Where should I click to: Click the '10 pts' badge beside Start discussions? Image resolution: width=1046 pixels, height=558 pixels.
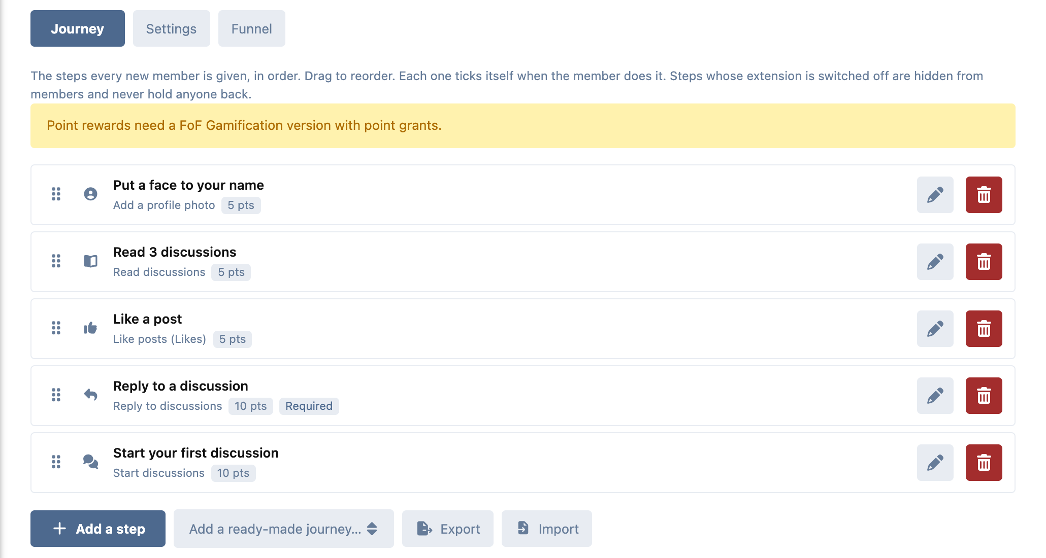pos(233,473)
